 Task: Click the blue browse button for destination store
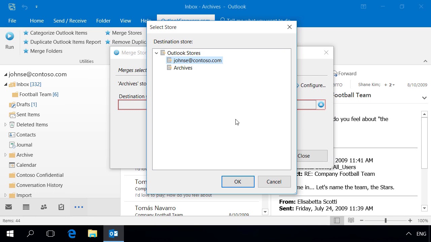click(x=321, y=105)
